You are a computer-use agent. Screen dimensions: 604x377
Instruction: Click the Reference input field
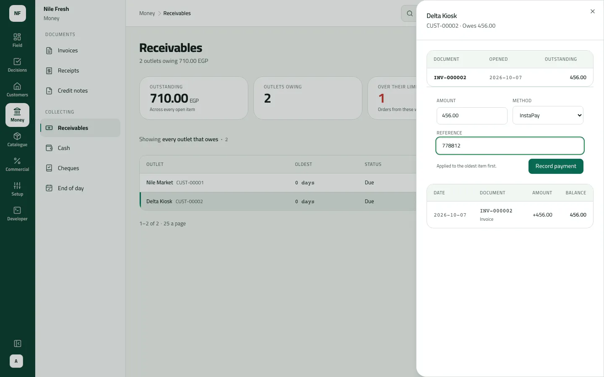[x=510, y=146]
